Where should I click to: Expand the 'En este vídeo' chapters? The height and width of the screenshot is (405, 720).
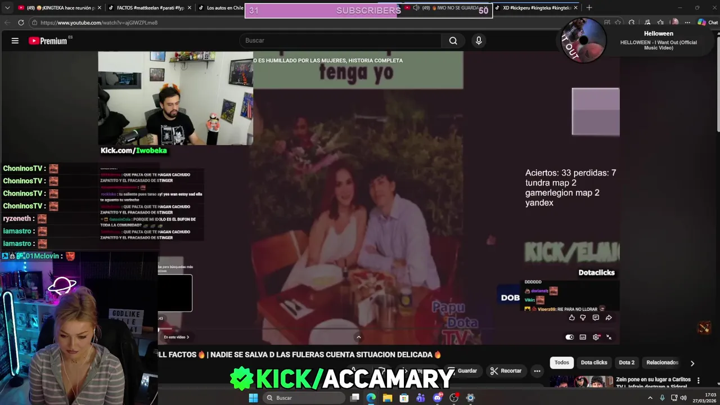pos(176,337)
